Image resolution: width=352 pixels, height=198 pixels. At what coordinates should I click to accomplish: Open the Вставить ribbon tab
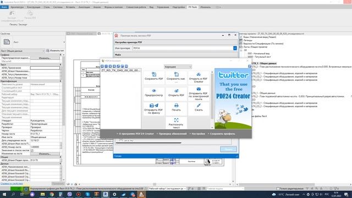pyautogui.click(x=70, y=7)
